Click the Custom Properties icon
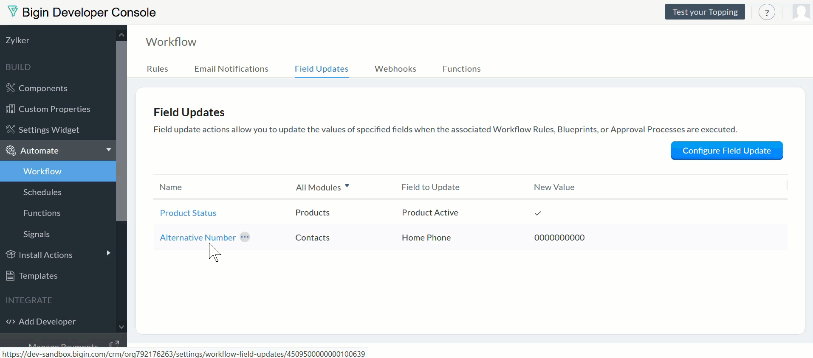 click(x=11, y=109)
